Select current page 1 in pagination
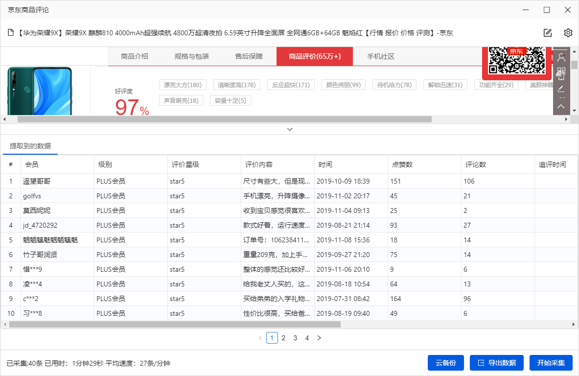 click(x=272, y=338)
